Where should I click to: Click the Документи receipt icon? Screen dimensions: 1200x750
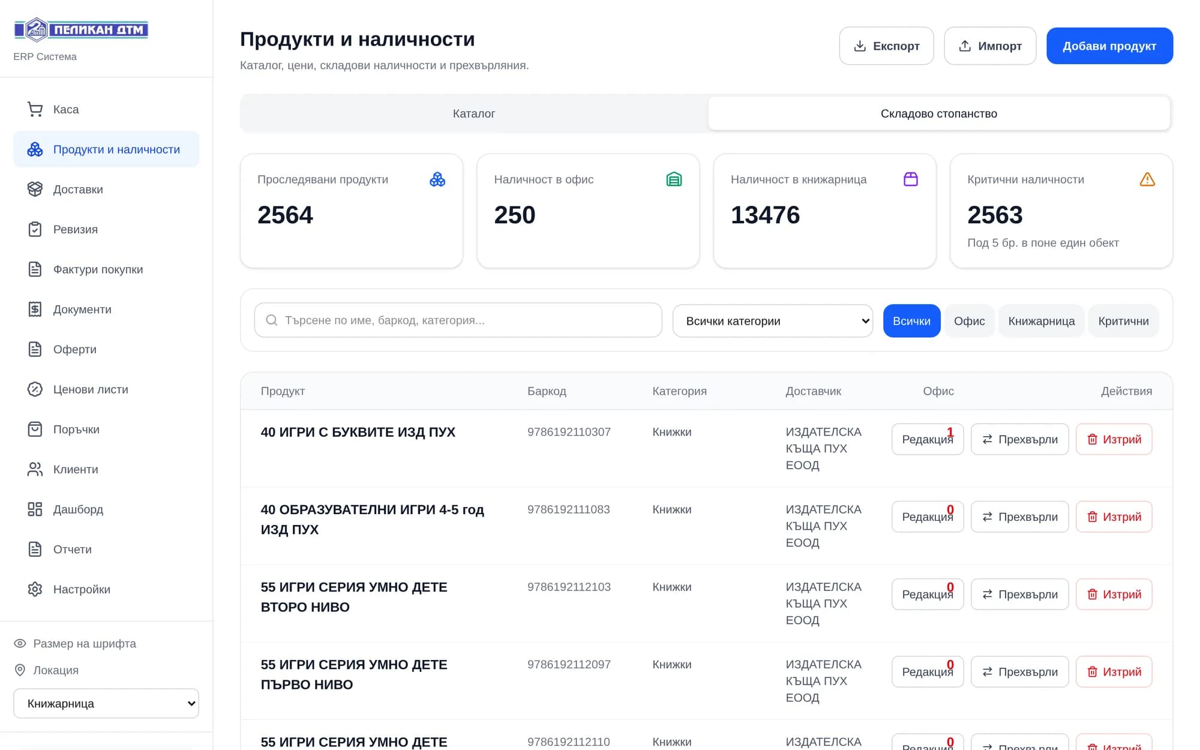35,309
